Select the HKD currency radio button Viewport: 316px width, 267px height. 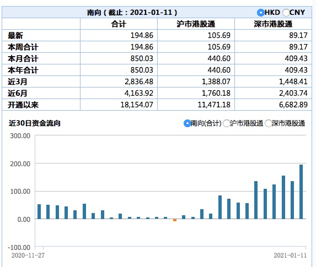pos(261,13)
